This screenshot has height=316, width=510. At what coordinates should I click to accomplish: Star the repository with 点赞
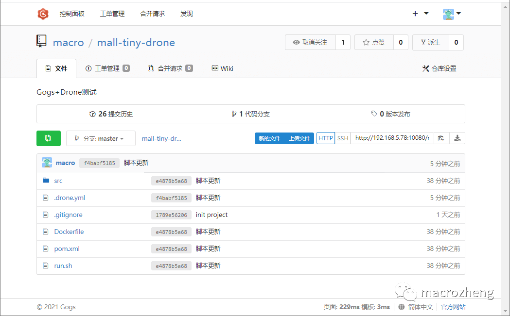(374, 42)
